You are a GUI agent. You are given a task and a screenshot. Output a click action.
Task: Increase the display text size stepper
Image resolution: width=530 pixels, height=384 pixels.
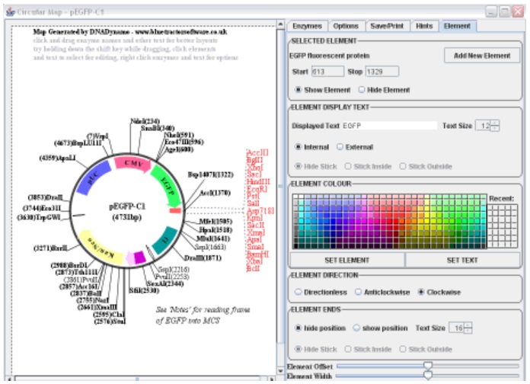[x=494, y=123]
